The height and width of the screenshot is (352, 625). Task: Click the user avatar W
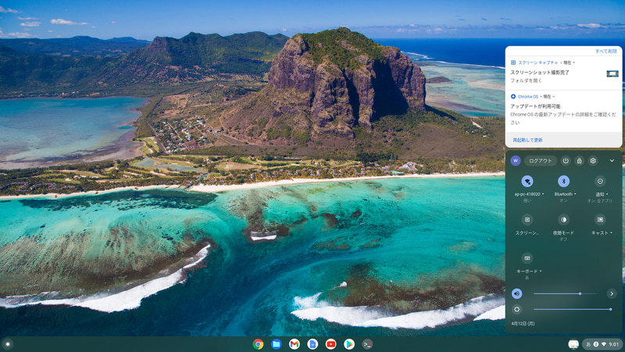(x=516, y=160)
